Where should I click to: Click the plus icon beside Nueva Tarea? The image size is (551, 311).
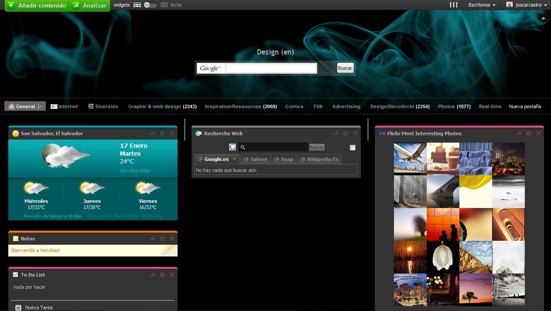pos(18,308)
